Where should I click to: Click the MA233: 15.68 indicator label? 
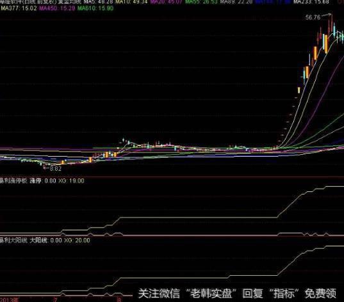[x=311, y=2]
